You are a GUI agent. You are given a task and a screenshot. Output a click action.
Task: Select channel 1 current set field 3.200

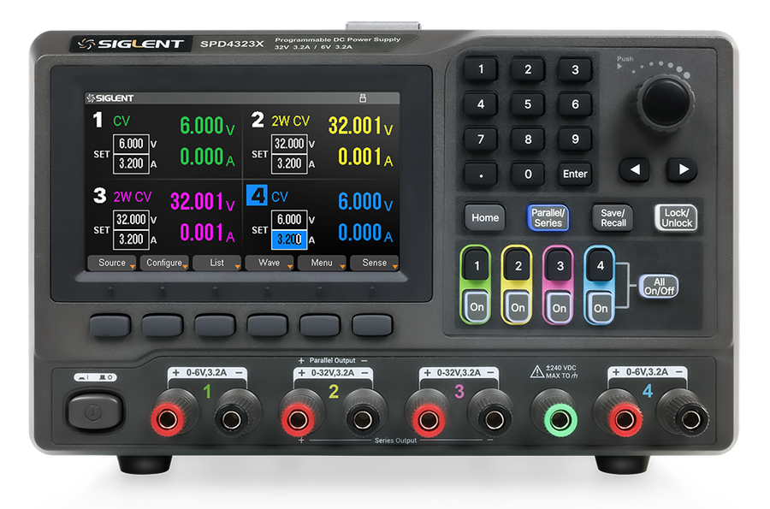131,163
